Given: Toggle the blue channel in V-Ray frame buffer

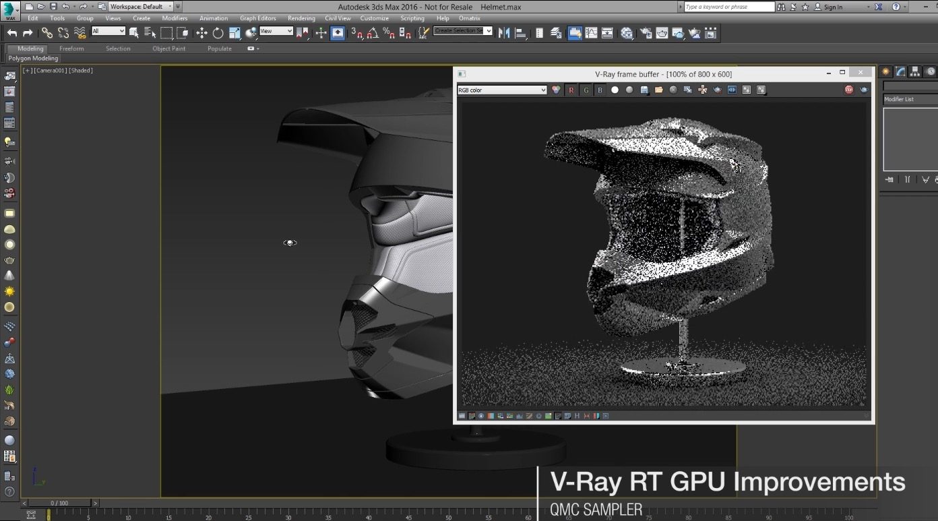Looking at the screenshot, I should [600, 90].
